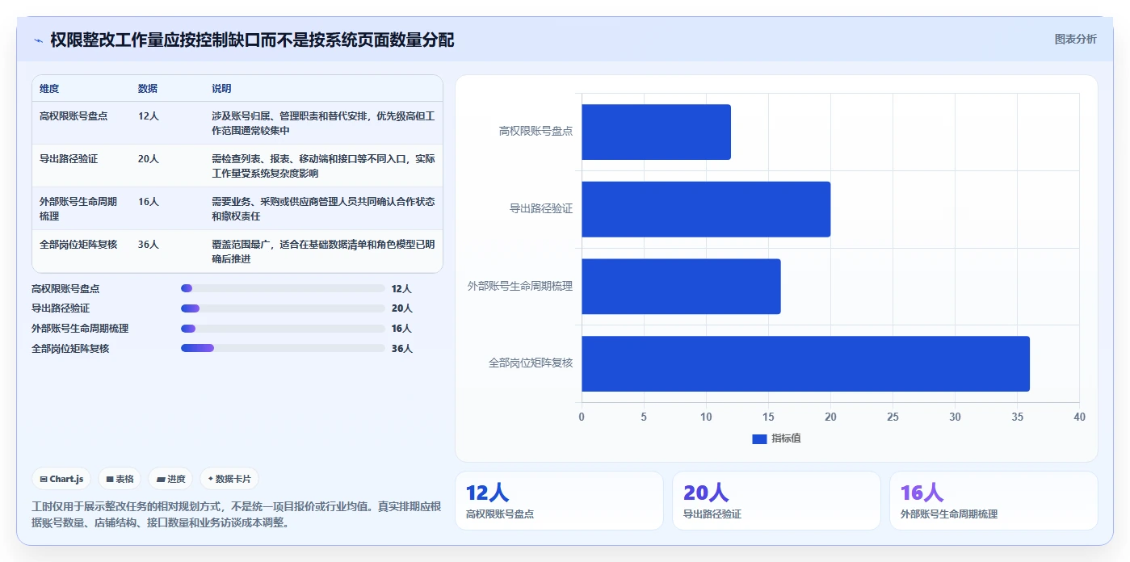Image resolution: width=1130 pixels, height=562 pixels.
Task: Click the table description starting 覆盖范围最广
Action: click(323, 251)
